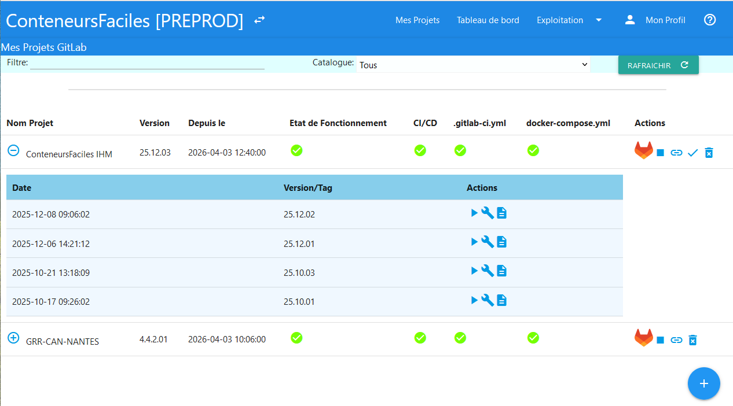Click wrench icon for version 25.12.02
Viewport: 733px width, 406px height.
click(488, 213)
